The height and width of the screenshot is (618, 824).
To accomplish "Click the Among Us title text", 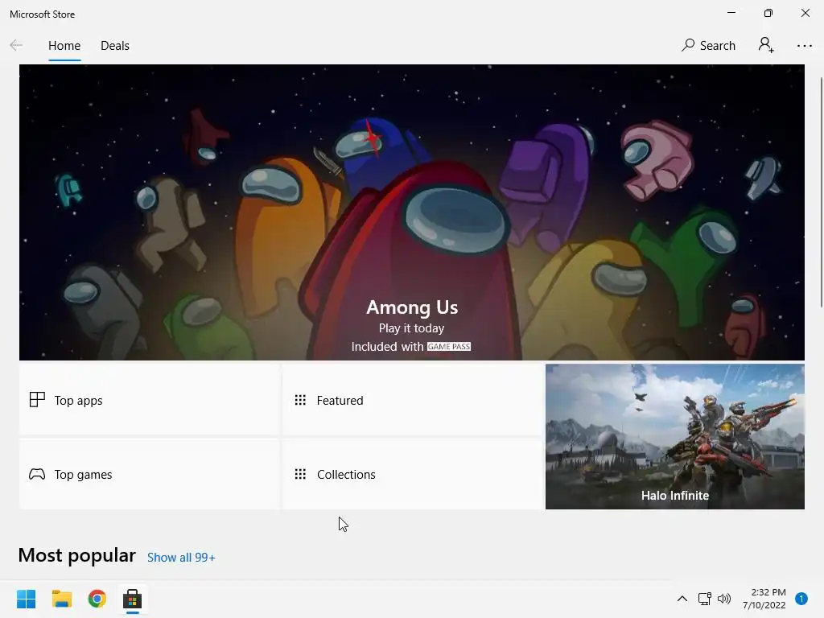I will click(x=412, y=307).
